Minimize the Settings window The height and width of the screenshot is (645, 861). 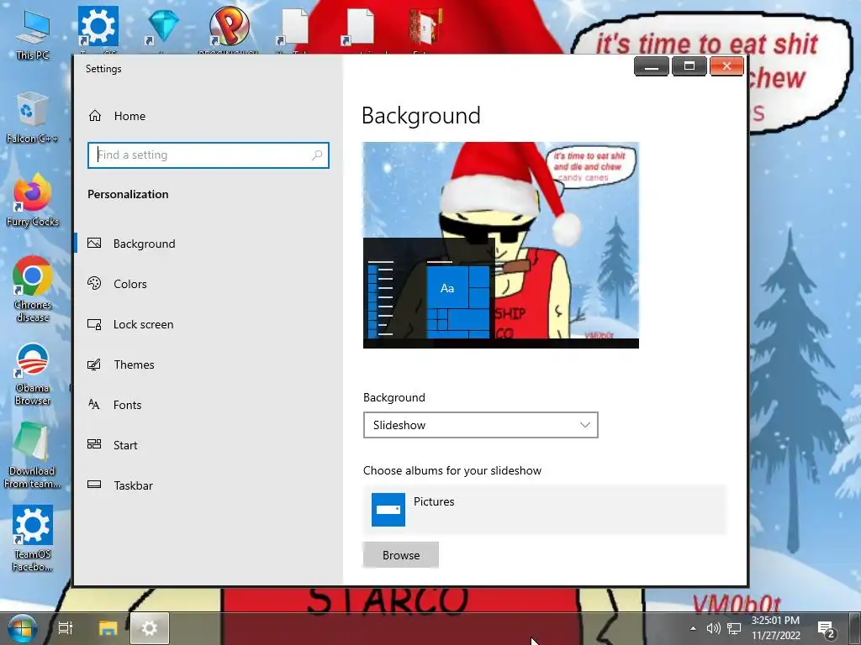(x=652, y=66)
